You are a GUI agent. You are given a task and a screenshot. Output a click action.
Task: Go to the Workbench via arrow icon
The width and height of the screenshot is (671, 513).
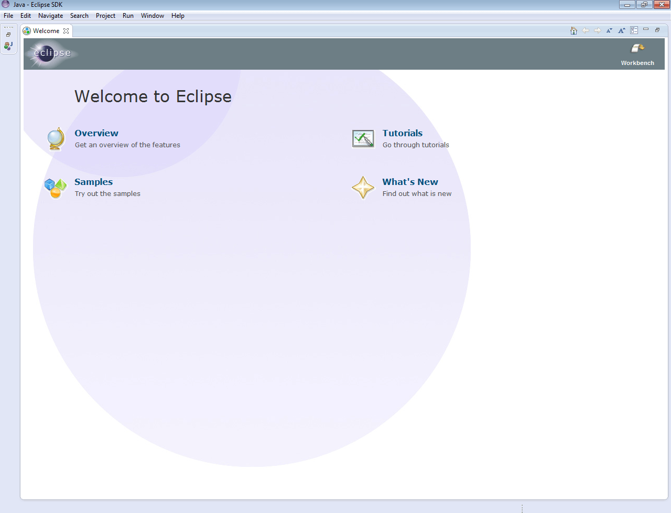(637, 49)
